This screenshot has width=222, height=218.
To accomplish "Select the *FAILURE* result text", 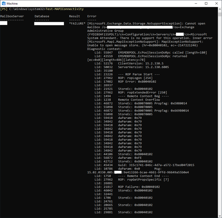I will coord(78,23).
